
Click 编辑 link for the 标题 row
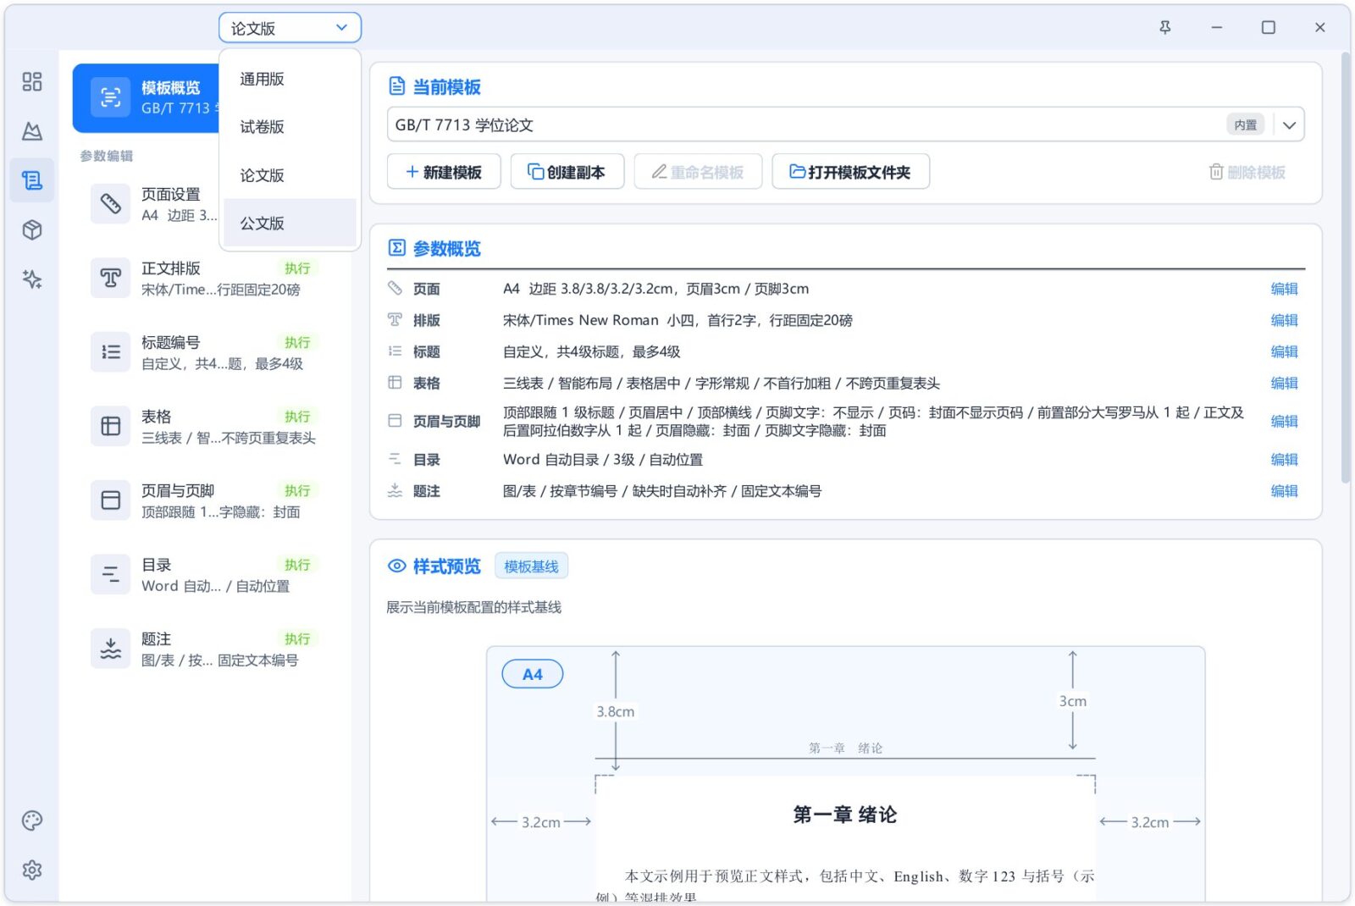tap(1284, 351)
